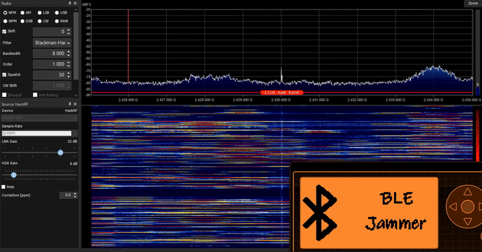Image resolution: width=482 pixels, height=252 pixels.
Task: Click the LNA Gain 32 dB value
Action: (72, 141)
